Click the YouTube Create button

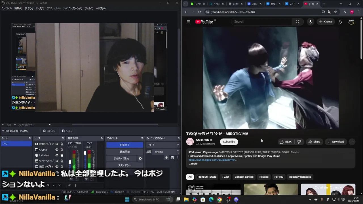[325, 22]
